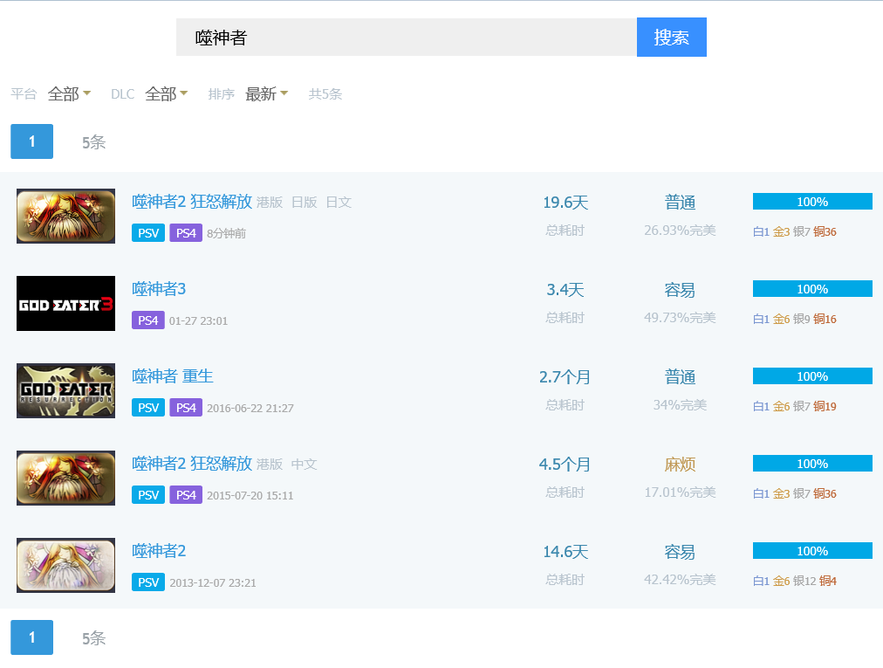Click the 14.6天 total time value
The image size is (883, 668).
tap(565, 552)
